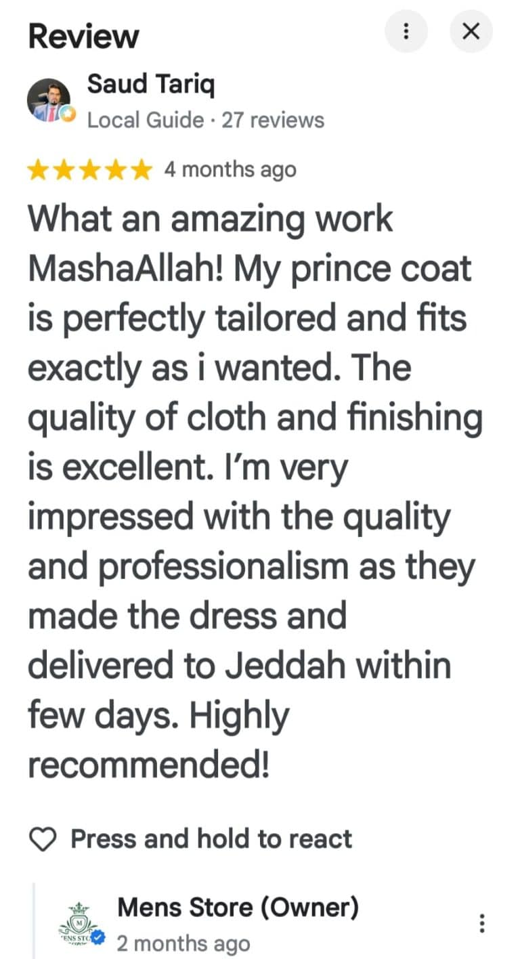Open the Mens Store (Owner) name
The image size is (520, 959).
pos(238,907)
